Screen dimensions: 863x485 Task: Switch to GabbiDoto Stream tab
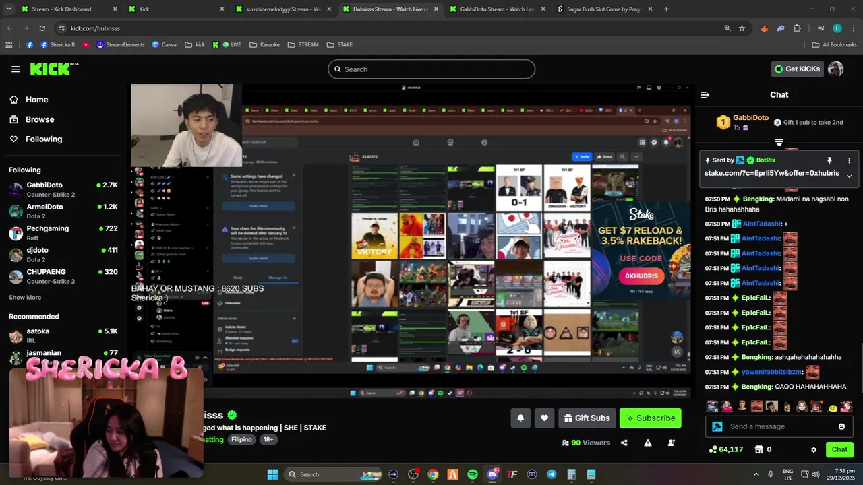[498, 9]
